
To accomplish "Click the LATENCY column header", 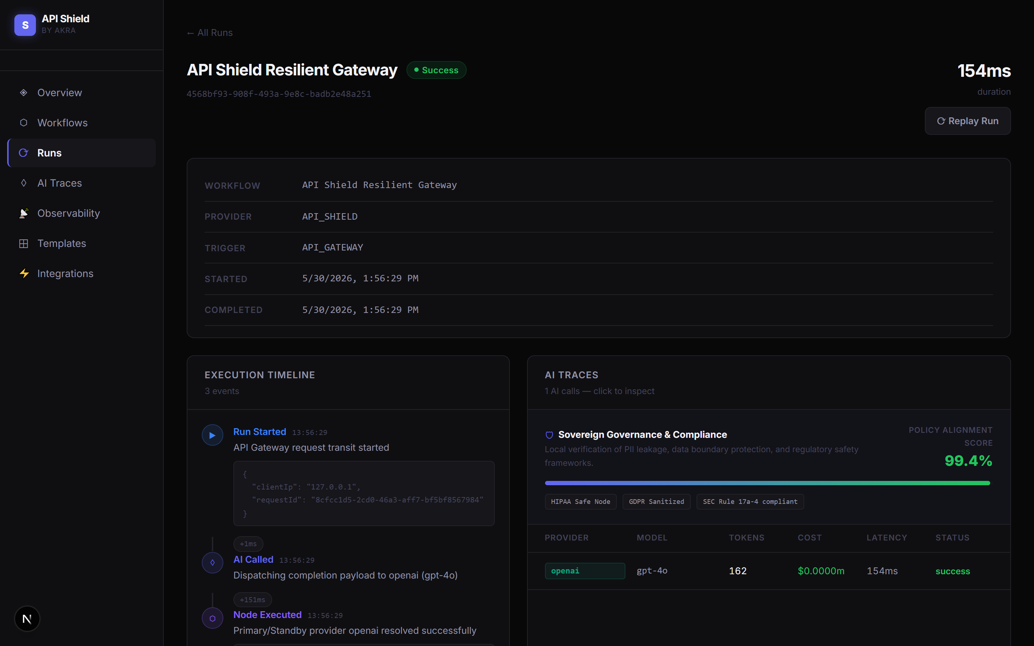I will pyautogui.click(x=886, y=538).
